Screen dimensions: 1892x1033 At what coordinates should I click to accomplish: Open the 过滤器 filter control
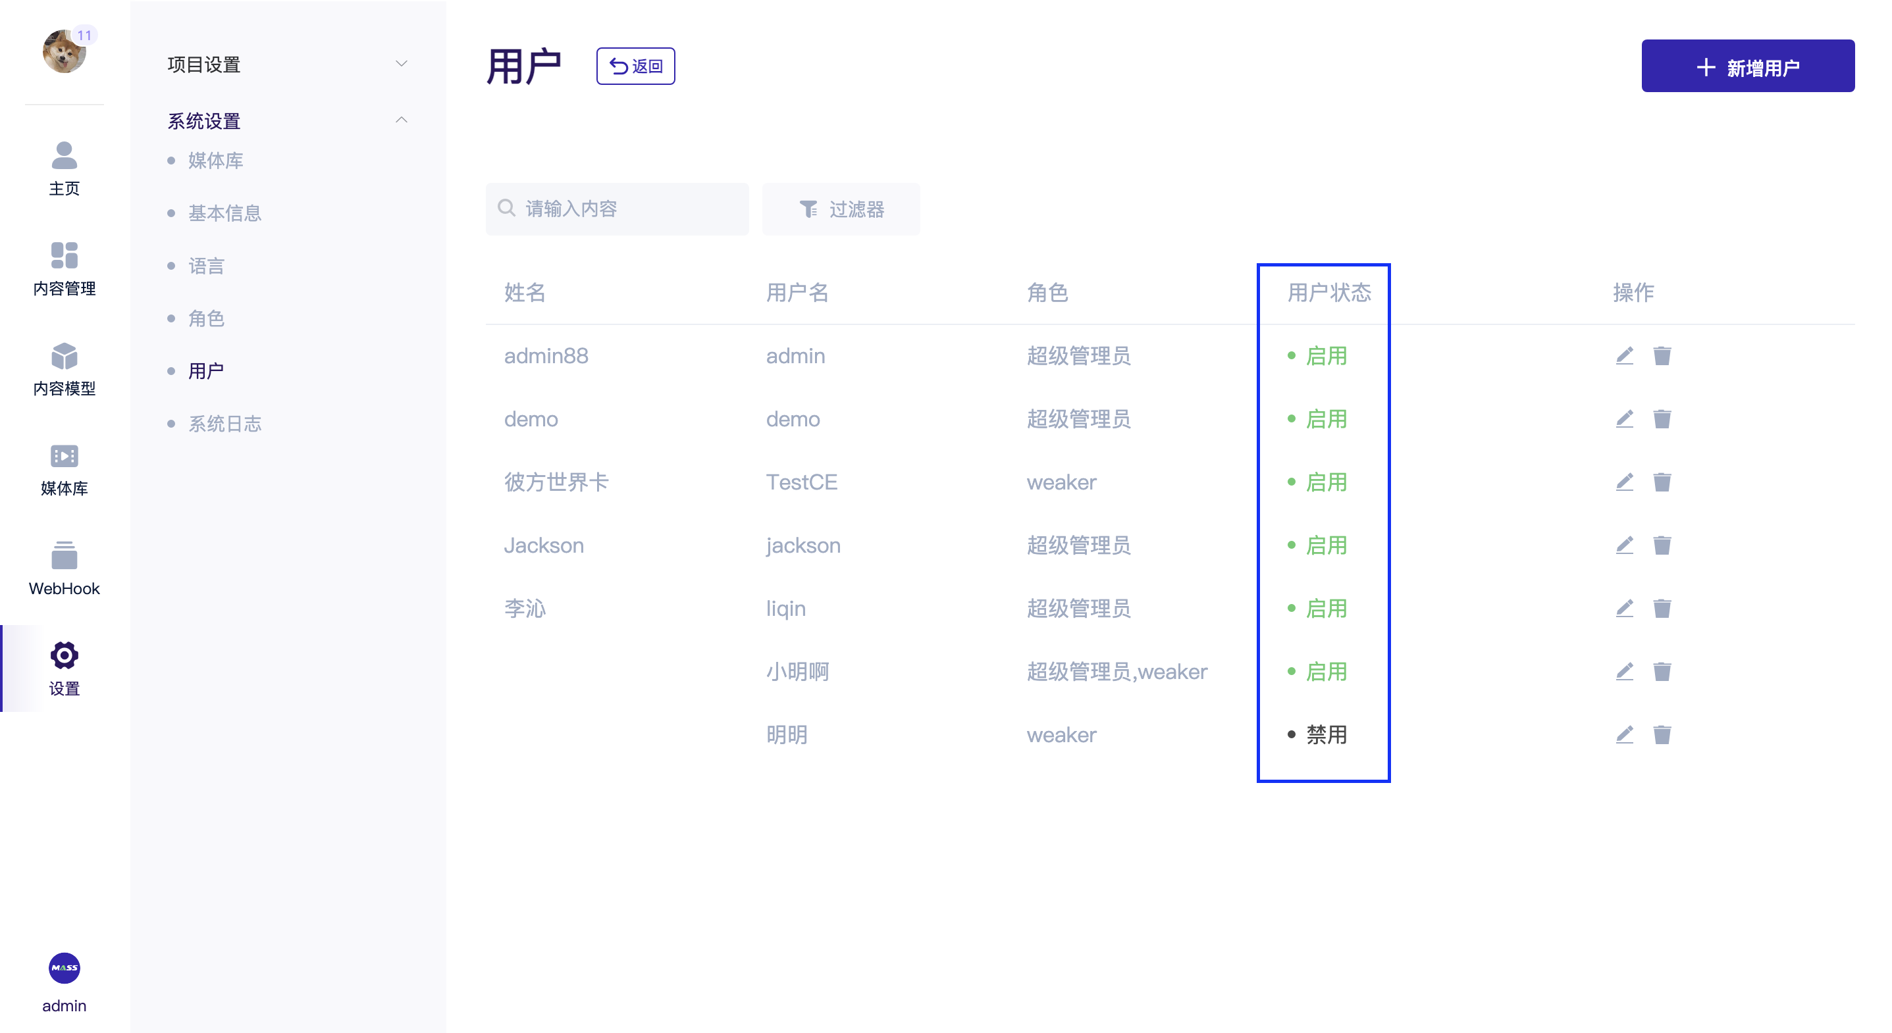841,209
